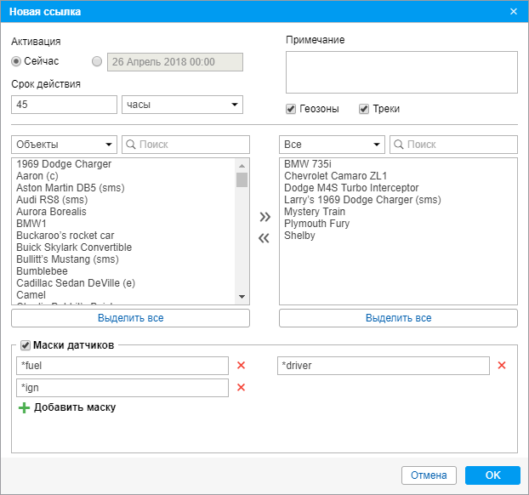
Task: Move selected units to right list
Action: [x=264, y=217]
